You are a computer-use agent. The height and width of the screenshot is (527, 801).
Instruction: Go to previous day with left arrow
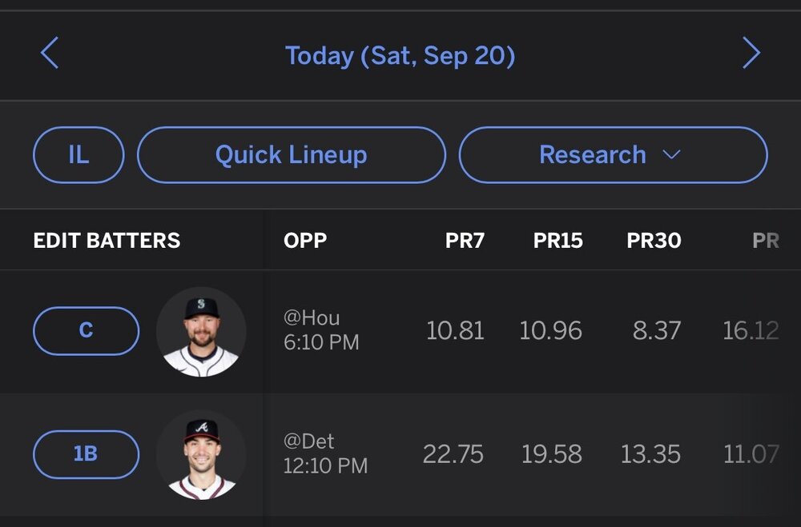click(50, 55)
